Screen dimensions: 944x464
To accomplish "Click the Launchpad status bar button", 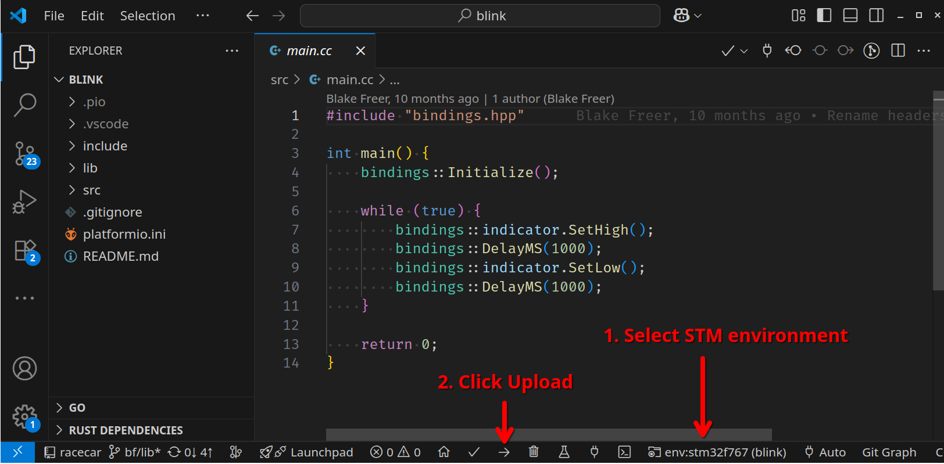I will coord(306,452).
